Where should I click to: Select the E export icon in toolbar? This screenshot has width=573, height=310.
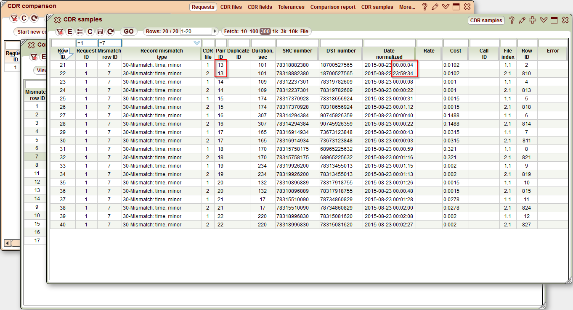point(70,31)
